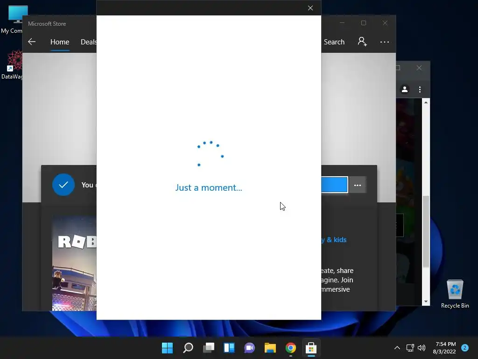Open the volume tray icon
This screenshot has height=359, width=478.
click(422, 348)
